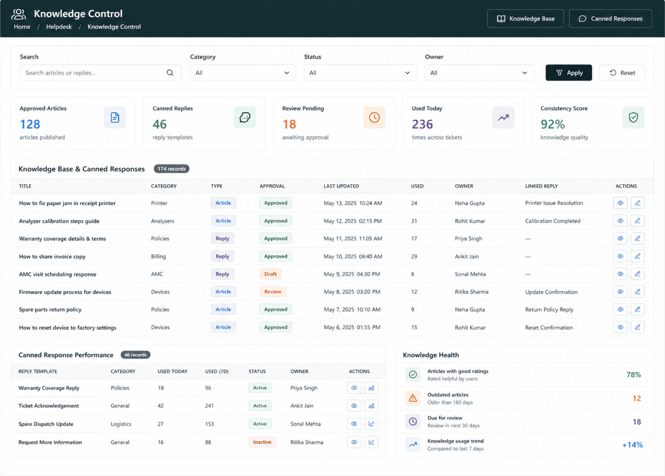Click Reset Confirmation linked reply

(x=549, y=328)
